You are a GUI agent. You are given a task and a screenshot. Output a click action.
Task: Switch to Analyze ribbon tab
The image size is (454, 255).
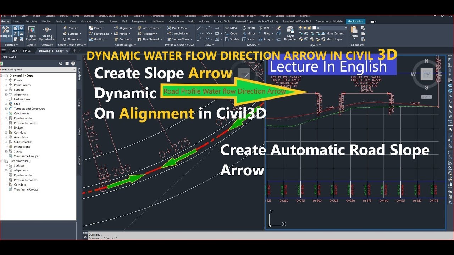tap(60, 21)
